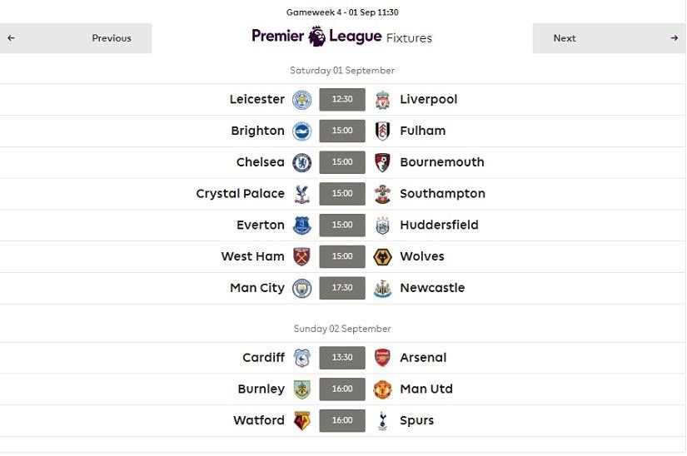Click the Southampton team name
The height and width of the screenshot is (456, 687).
point(442,194)
